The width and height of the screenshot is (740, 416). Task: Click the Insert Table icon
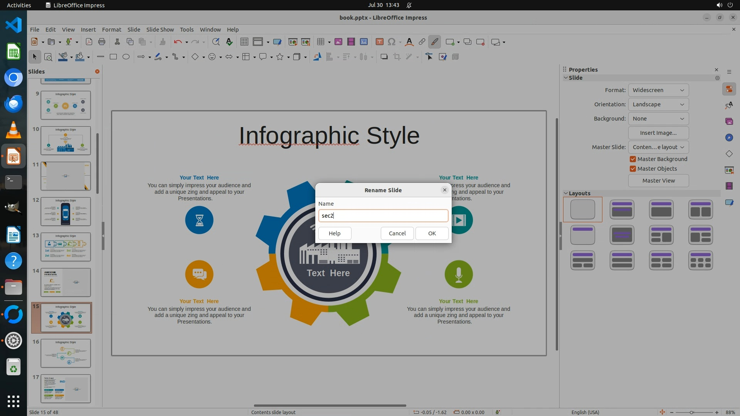[x=320, y=42]
